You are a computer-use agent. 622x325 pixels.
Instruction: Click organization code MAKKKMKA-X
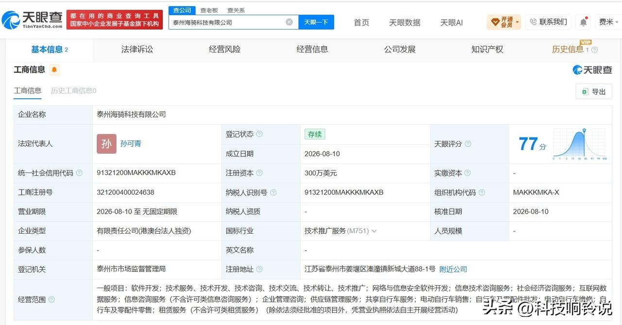(536, 192)
